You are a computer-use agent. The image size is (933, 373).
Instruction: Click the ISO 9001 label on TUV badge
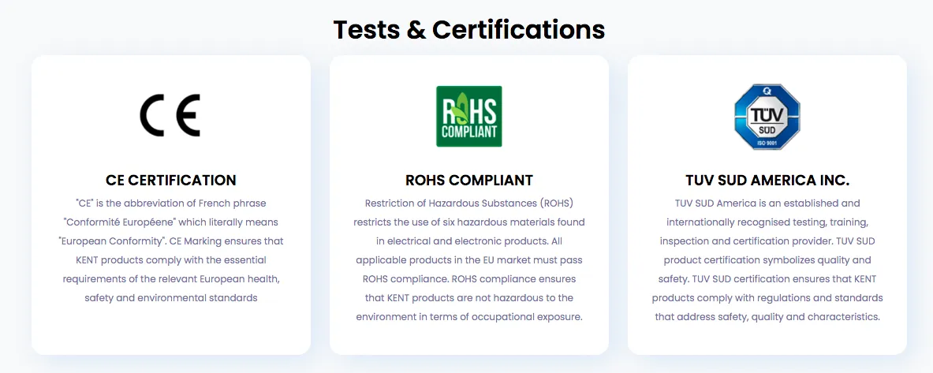coord(767,144)
